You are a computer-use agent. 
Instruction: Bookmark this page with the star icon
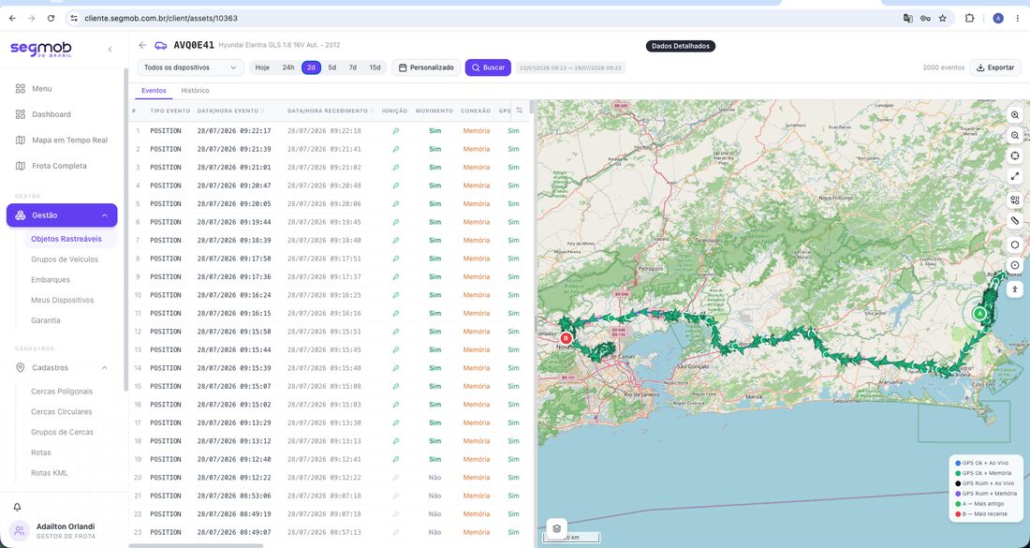pyautogui.click(x=943, y=19)
